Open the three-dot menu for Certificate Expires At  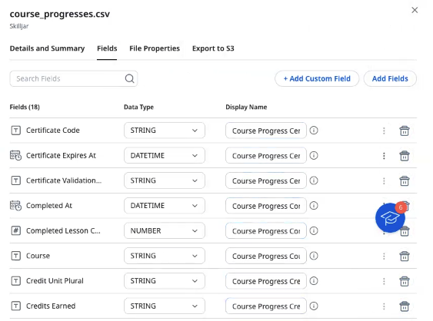click(384, 156)
